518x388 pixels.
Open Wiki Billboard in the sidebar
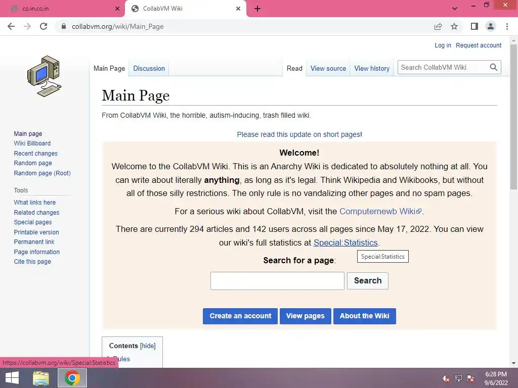pos(32,143)
